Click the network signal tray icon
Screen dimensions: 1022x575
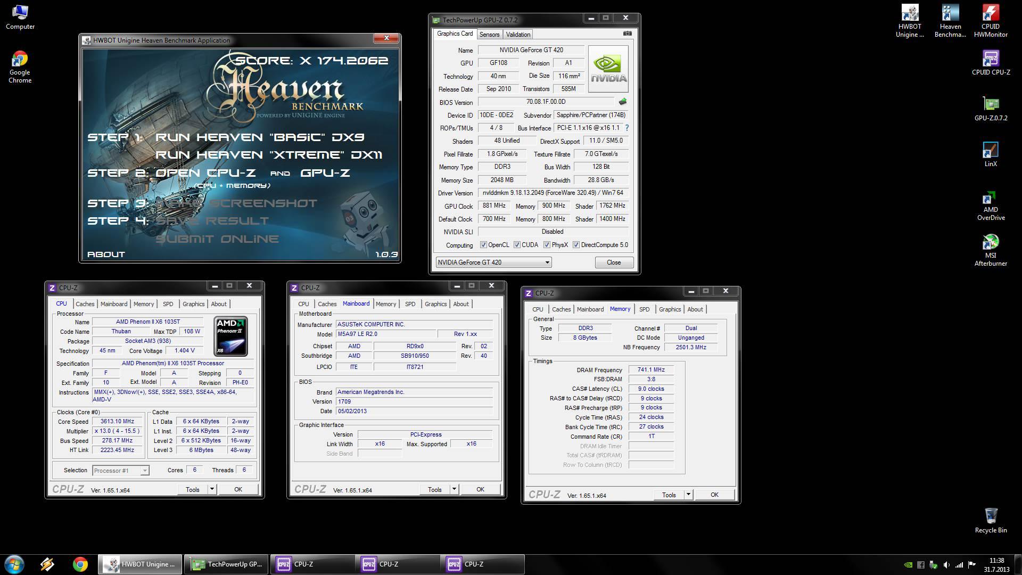(959, 565)
